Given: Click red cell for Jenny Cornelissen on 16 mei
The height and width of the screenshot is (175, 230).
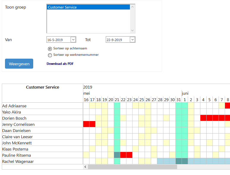Looking at the screenshot, I should (86, 124).
